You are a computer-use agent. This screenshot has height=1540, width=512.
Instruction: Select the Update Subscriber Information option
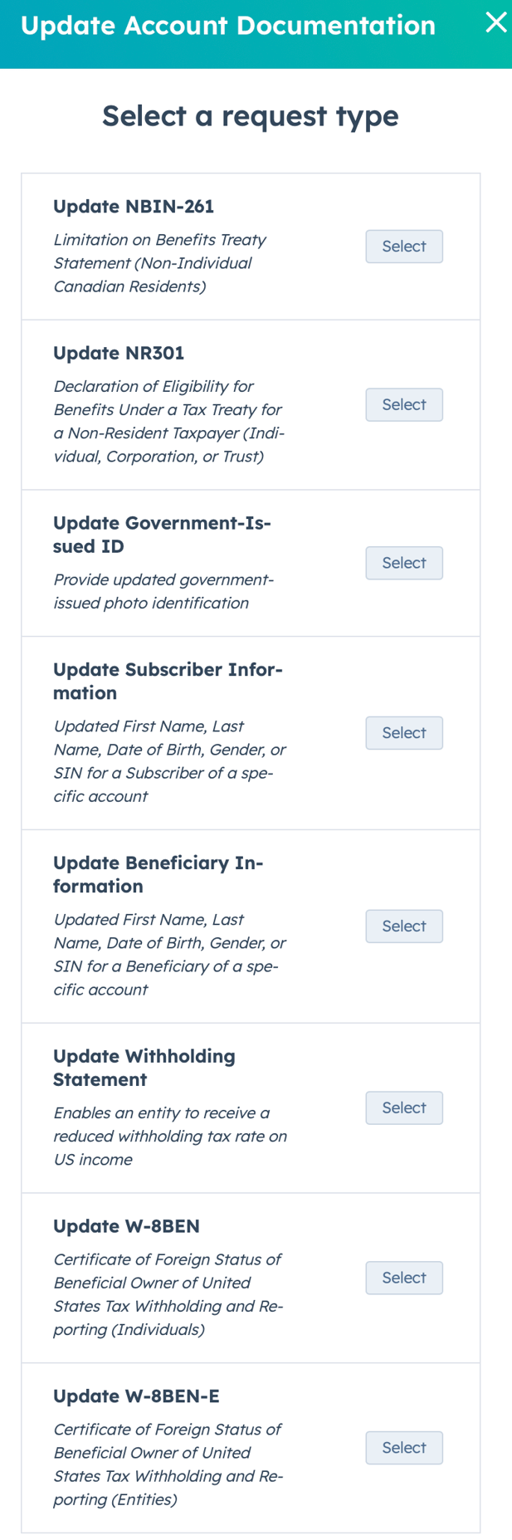pos(404,732)
